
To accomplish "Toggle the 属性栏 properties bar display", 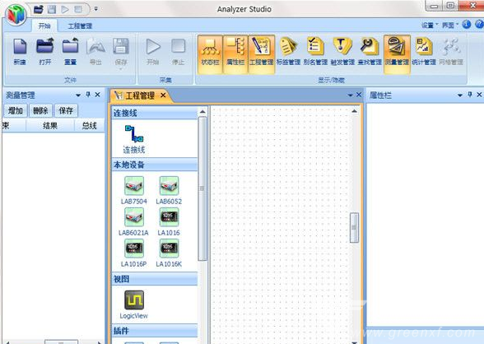I will [x=235, y=54].
